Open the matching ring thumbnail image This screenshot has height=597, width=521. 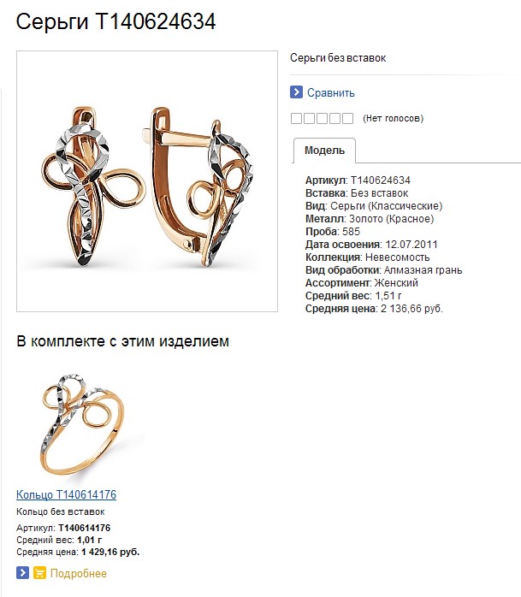pyautogui.click(x=82, y=423)
